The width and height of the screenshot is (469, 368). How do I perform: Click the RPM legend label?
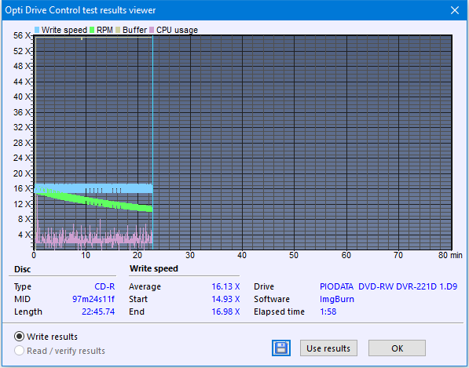(x=104, y=30)
